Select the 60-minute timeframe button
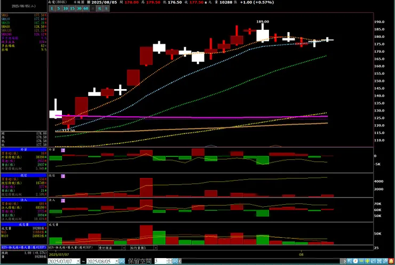 [85, 9]
